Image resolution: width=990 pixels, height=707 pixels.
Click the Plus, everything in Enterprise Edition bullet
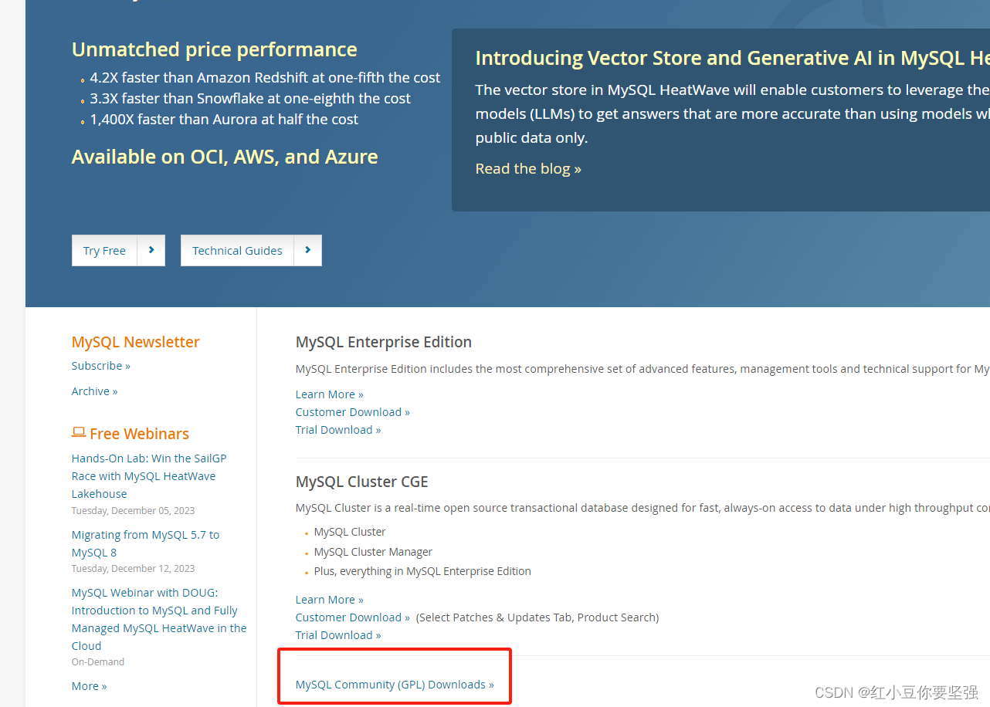[422, 571]
